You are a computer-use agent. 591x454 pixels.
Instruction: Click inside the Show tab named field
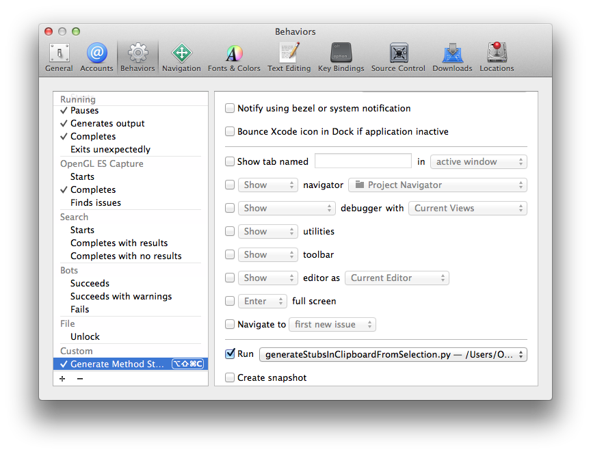[363, 161]
